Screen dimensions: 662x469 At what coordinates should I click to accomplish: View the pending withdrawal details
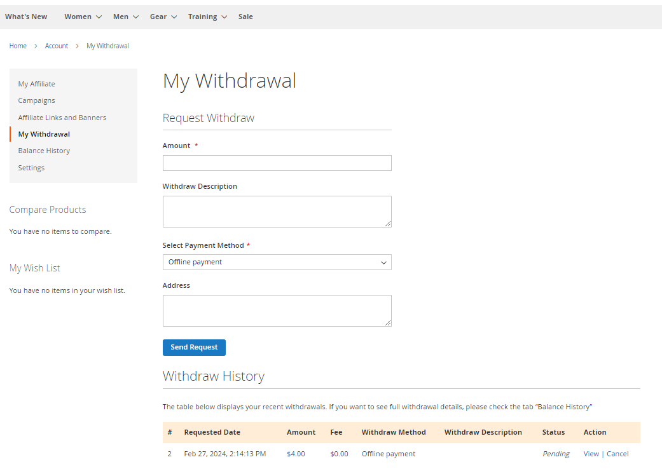[591, 454]
